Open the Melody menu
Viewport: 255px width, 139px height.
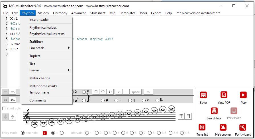tap(43, 13)
